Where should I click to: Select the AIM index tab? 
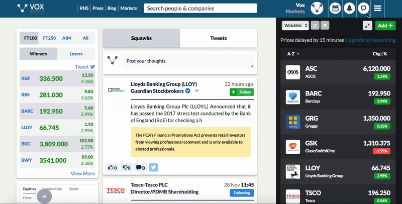coord(67,38)
